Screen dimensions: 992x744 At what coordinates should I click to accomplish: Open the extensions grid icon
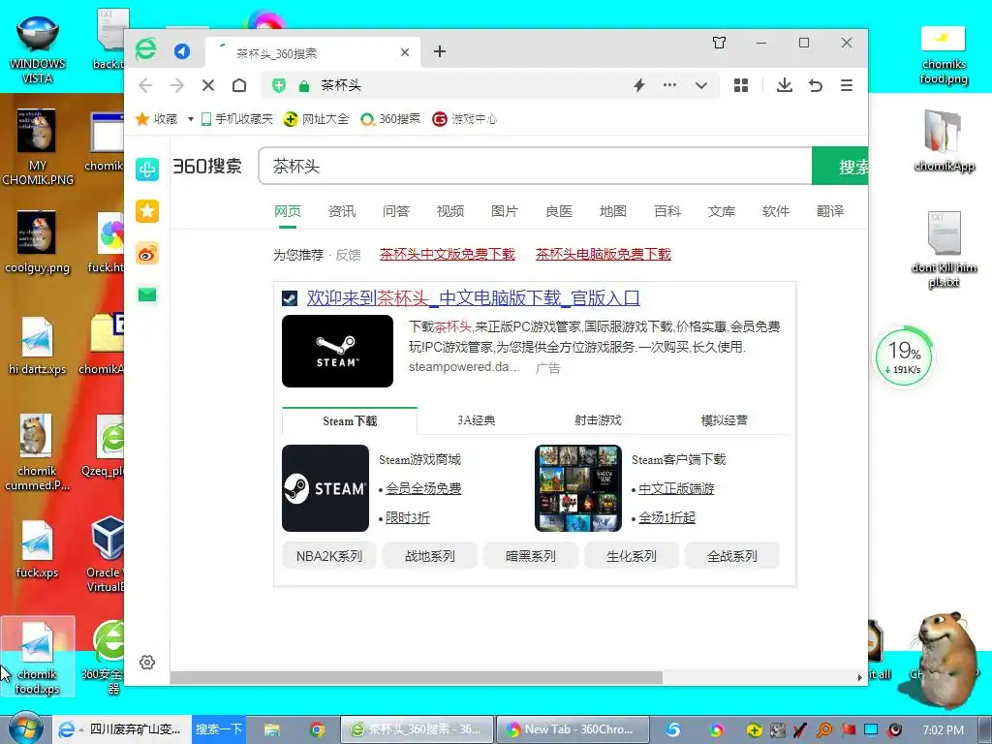[741, 85]
